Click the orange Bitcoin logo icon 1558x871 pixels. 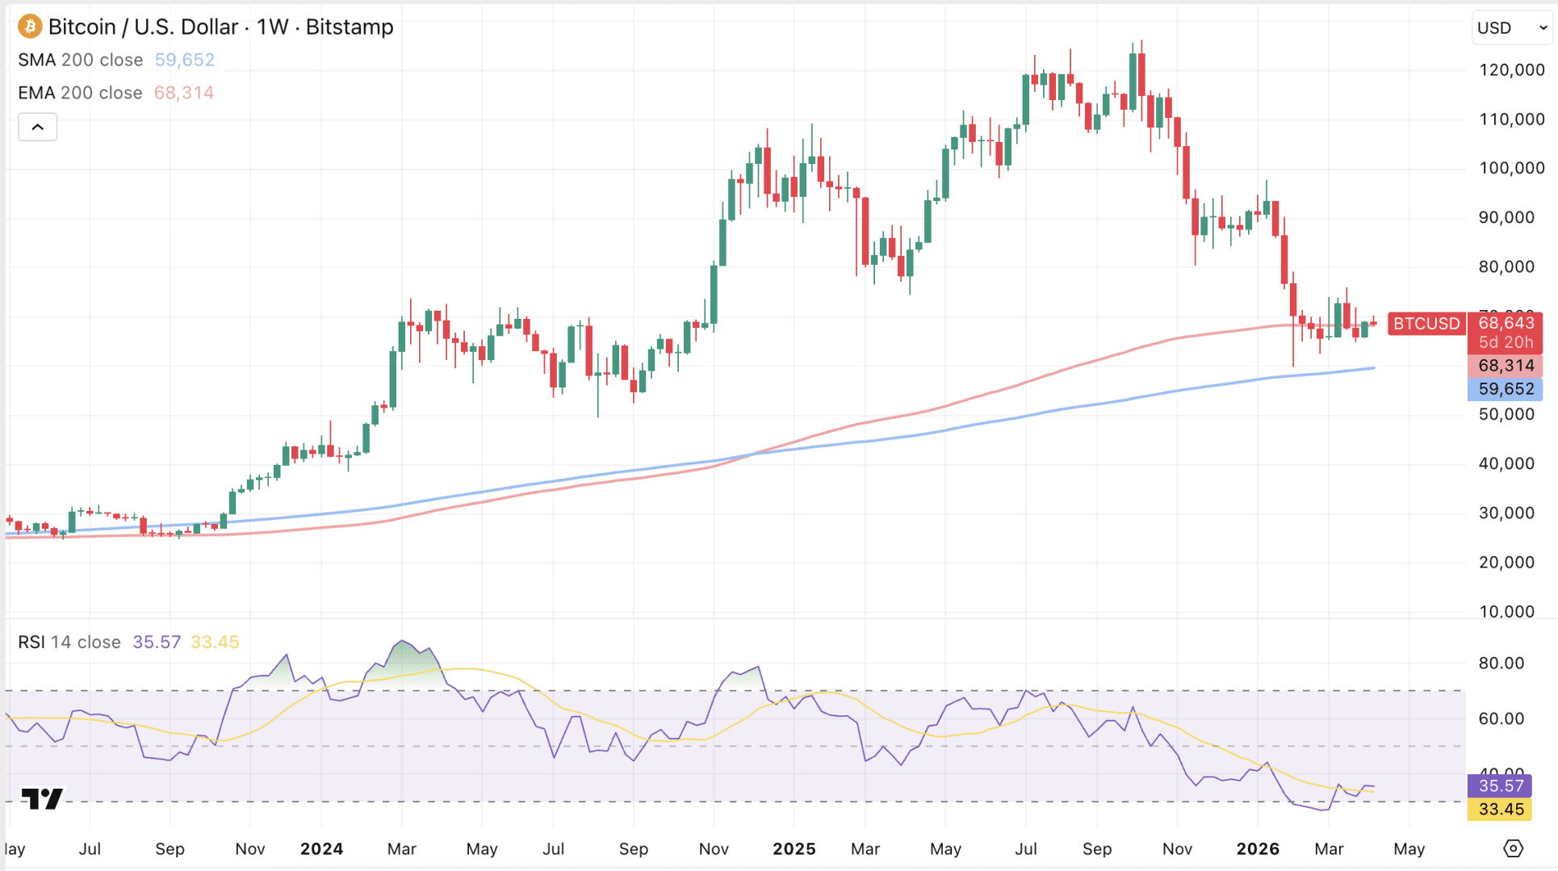pos(30,27)
